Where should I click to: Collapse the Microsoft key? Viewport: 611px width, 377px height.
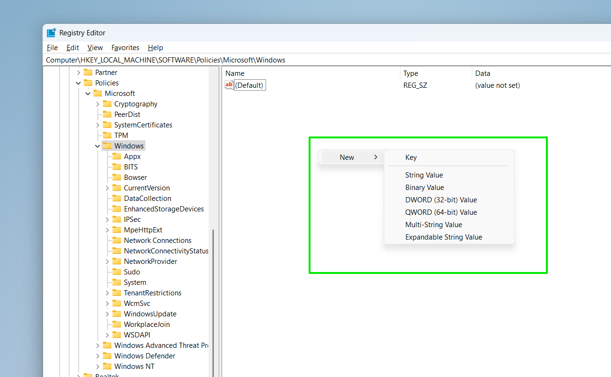[88, 94]
